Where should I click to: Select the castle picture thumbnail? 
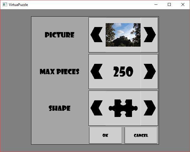(x=123, y=35)
